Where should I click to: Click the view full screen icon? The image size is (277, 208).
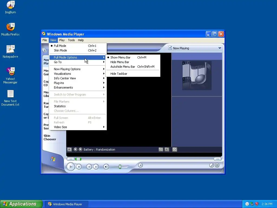(167, 149)
